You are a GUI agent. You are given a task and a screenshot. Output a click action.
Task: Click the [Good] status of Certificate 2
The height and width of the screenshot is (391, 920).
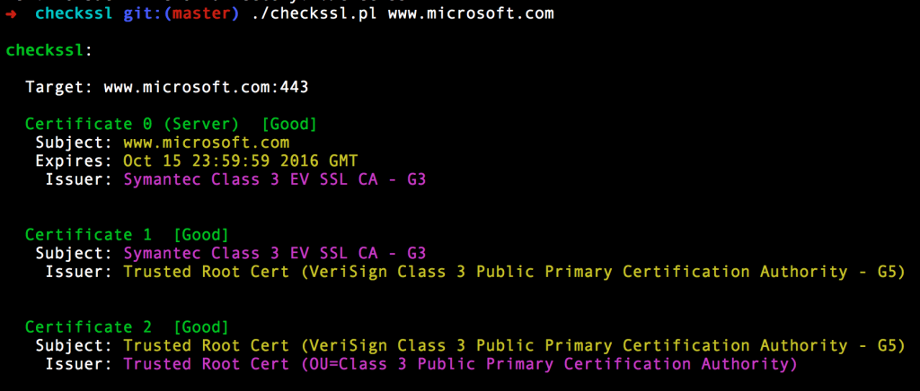click(201, 326)
